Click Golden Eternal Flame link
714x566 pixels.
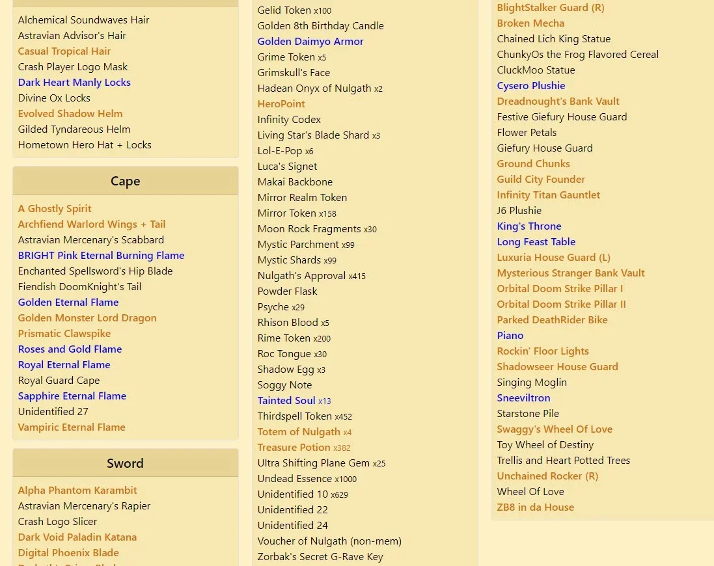click(x=68, y=302)
